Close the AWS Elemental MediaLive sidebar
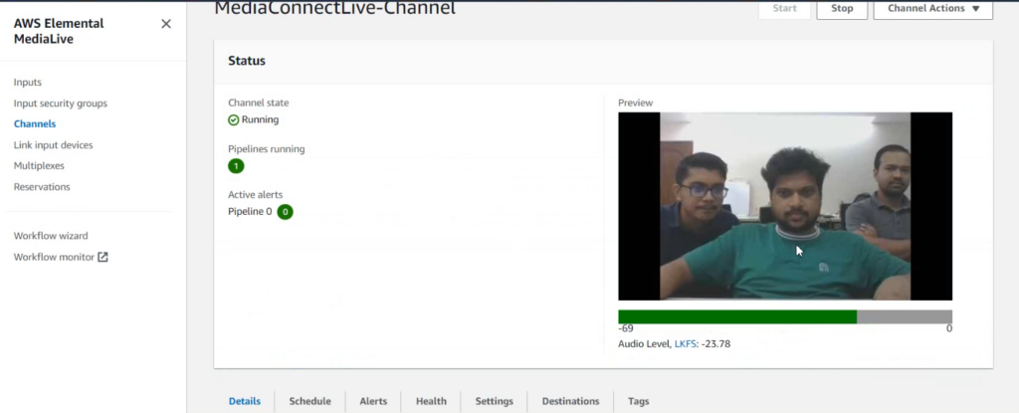This screenshot has width=1019, height=413. pos(166,24)
